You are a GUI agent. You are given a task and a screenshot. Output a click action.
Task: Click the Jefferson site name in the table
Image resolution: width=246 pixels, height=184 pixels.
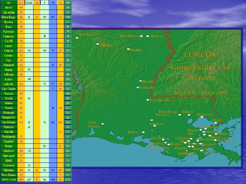click(x=9, y=75)
